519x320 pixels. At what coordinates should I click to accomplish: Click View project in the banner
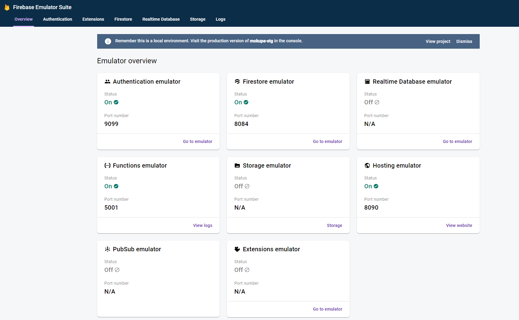point(438,41)
